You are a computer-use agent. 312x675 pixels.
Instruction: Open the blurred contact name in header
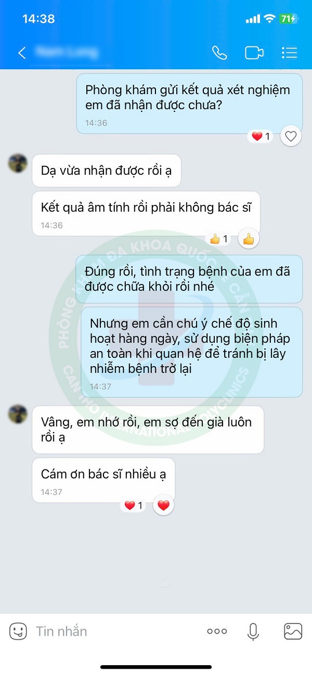pos(67,52)
